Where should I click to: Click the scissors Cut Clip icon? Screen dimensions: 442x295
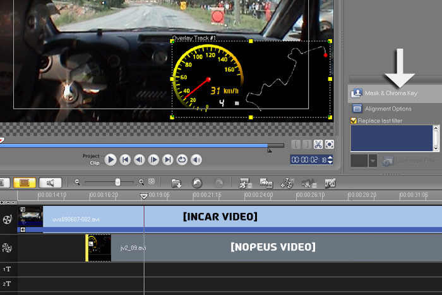(x=318, y=145)
